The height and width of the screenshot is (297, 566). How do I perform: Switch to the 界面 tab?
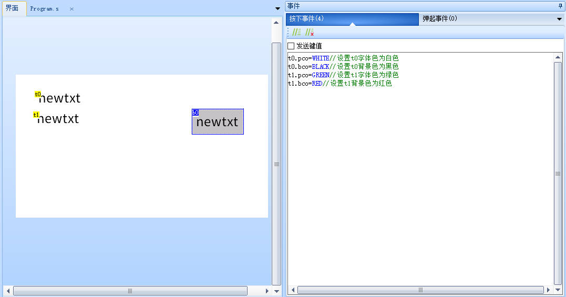pos(13,8)
